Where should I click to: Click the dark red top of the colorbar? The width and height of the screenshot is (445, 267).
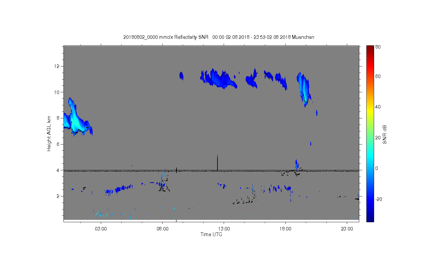coord(370,48)
